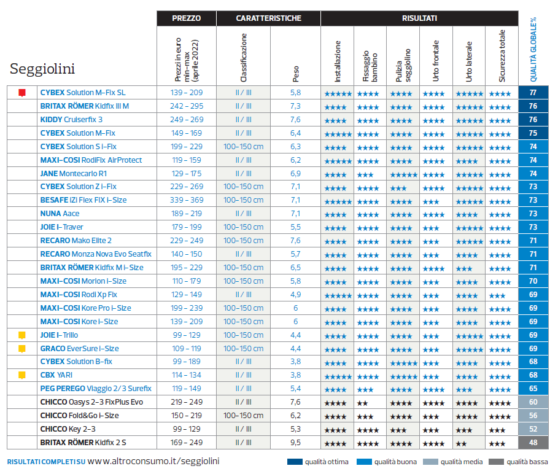
Task: Select BRITAX RÖMER Kidfix III M product name
Action: pyautogui.click(x=85, y=106)
